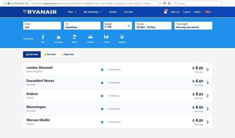Click the browser search magnifier icon
Screen dimensions: 235x138
point(176,3)
